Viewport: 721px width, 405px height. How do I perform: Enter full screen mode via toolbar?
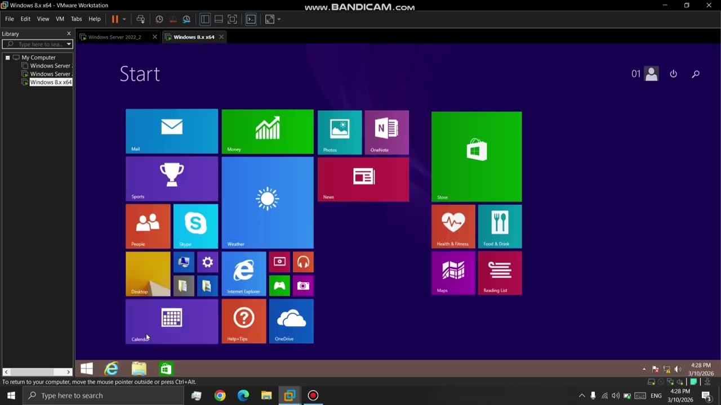(x=232, y=19)
